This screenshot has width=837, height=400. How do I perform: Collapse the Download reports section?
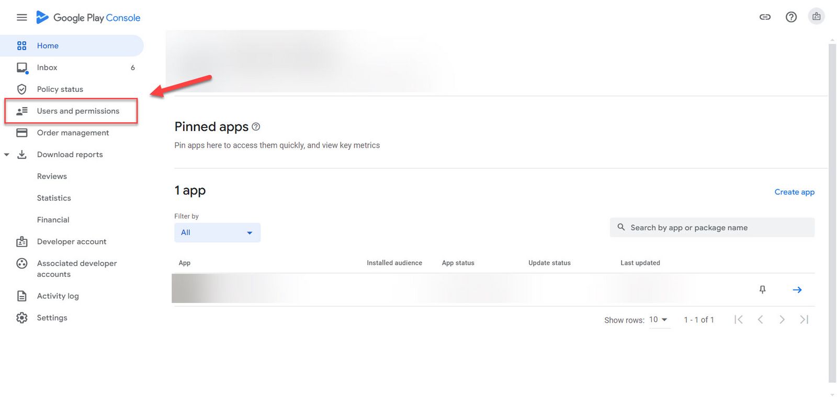pos(7,155)
